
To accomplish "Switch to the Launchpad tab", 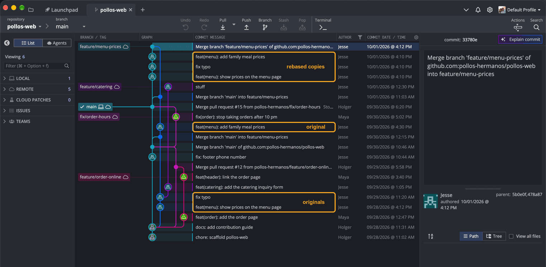I will [61, 10].
